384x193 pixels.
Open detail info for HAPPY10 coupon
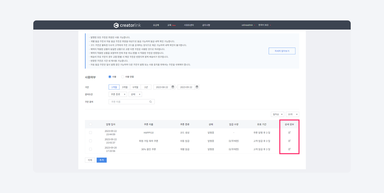click(x=289, y=133)
